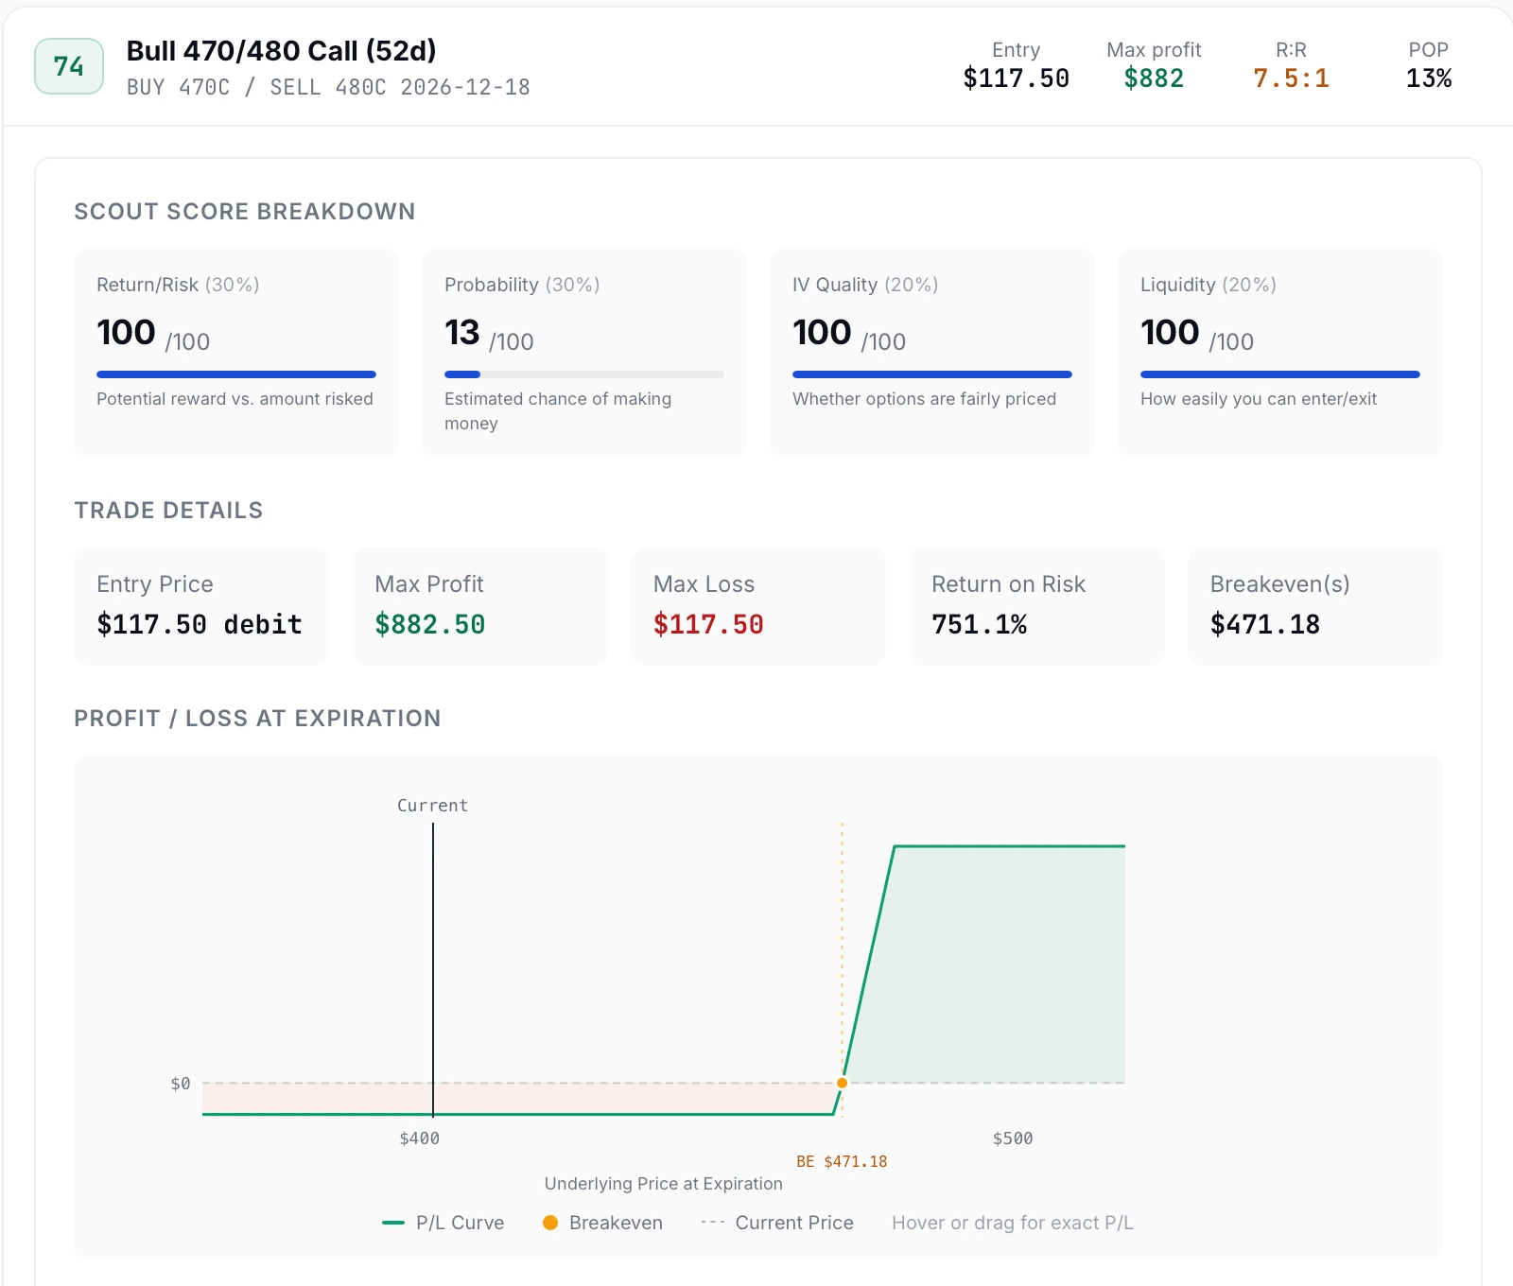Click the TRADE DETAILS heading
1513x1286 pixels.
168,511
